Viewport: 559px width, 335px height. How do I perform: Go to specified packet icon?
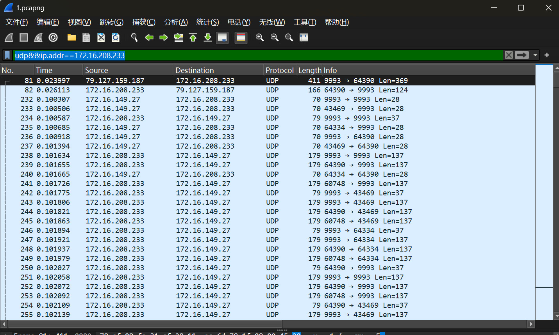[x=179, y=37]
